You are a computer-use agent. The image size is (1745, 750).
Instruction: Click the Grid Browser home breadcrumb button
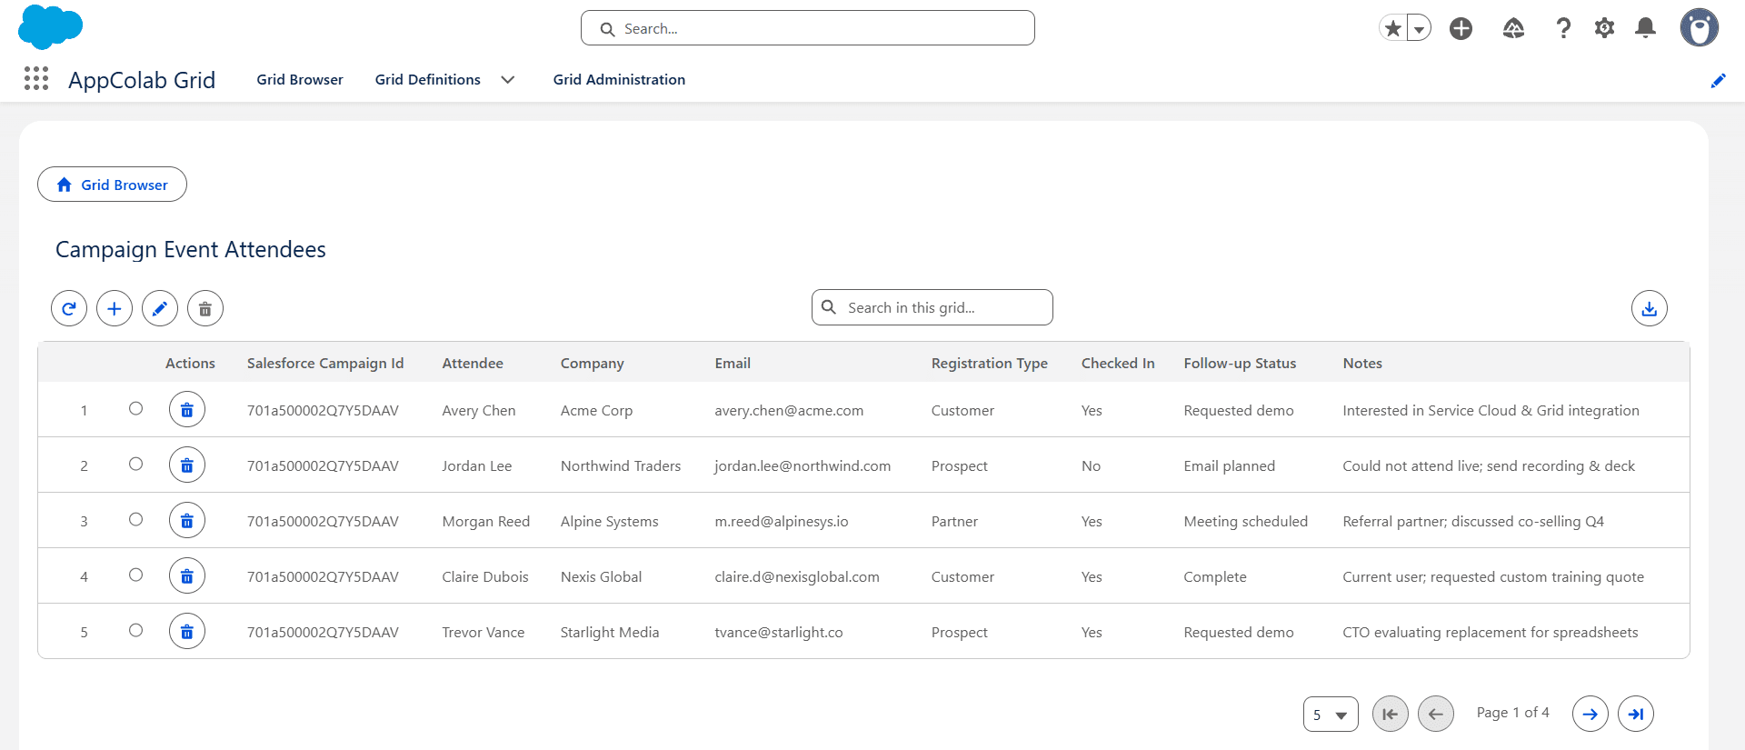[x=112, y=185]
